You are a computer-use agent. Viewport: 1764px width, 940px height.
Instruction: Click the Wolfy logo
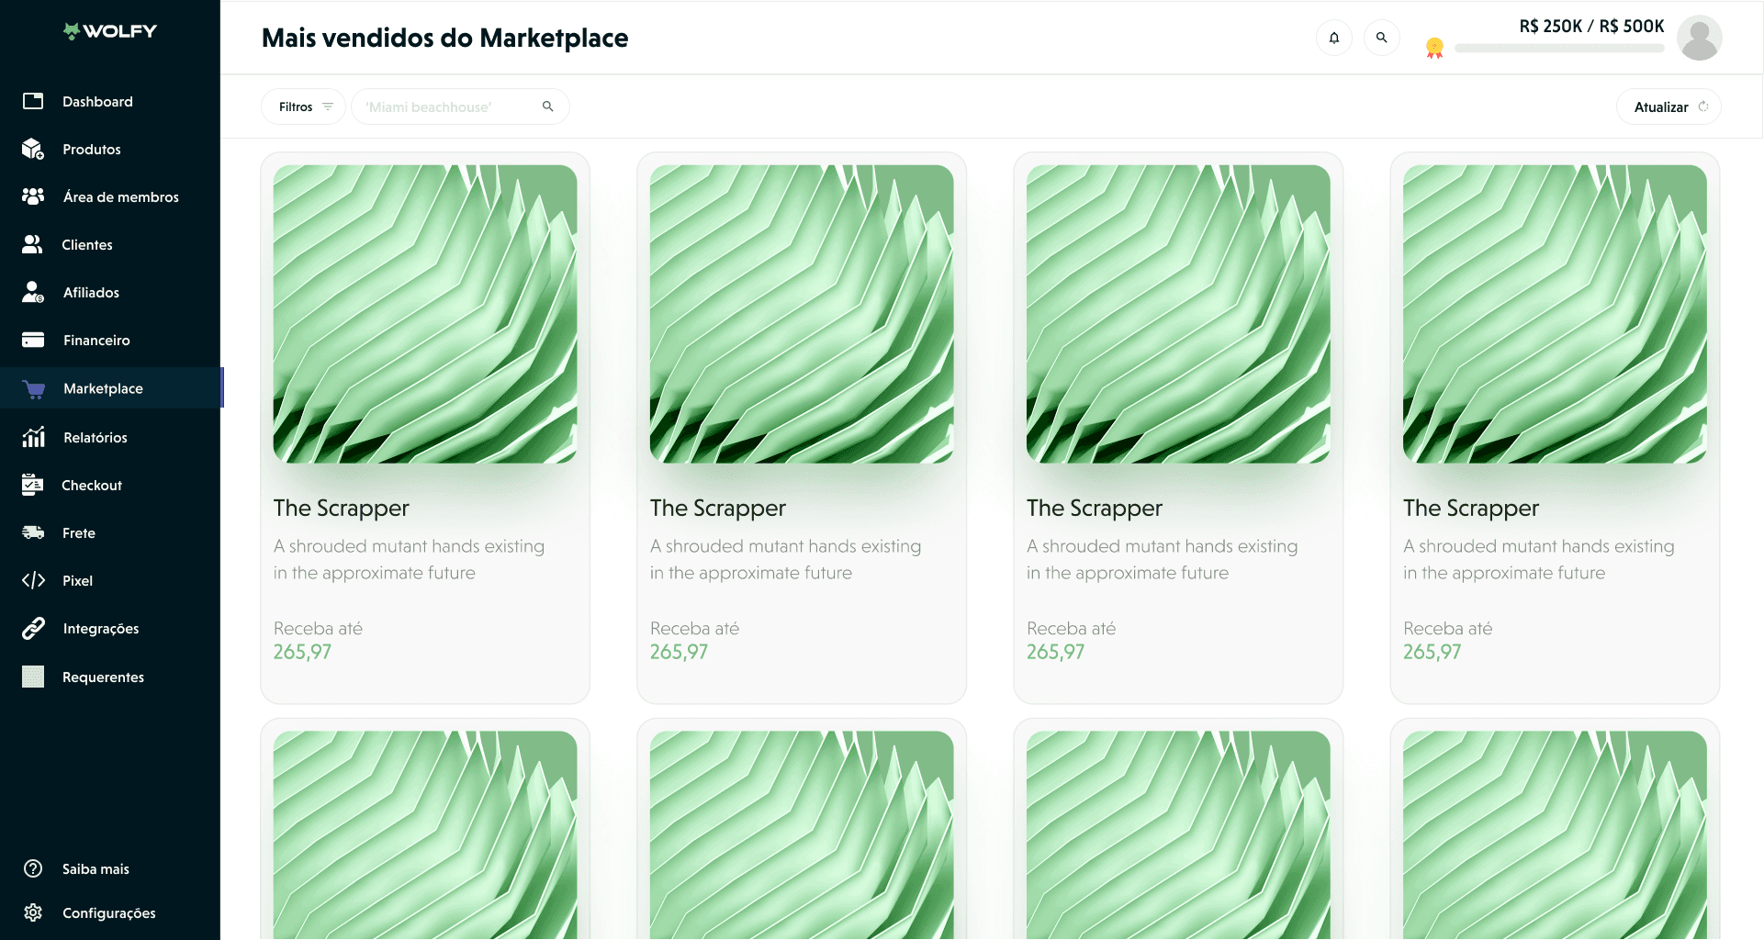pyautogui.click(x=110, y=30)
